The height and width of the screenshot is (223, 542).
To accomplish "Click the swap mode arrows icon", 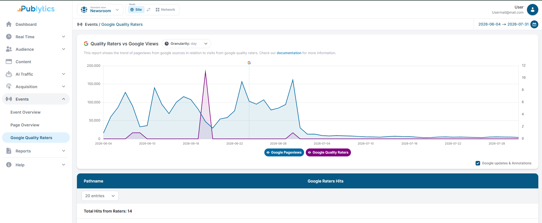I will click(x=148, y=10).
